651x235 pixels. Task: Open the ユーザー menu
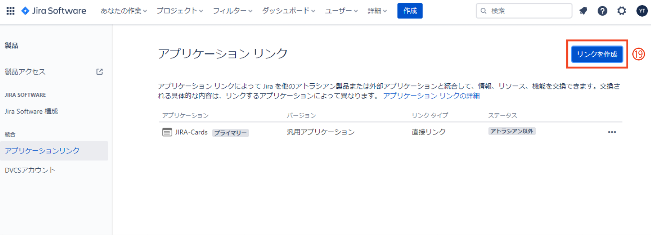(341, 11)
